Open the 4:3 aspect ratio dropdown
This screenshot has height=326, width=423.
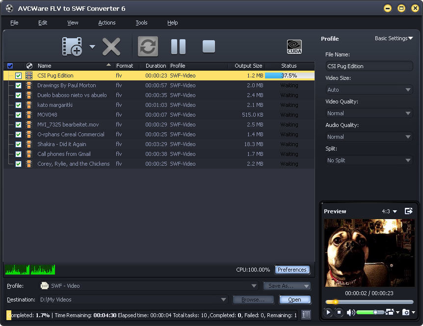[x=389, y=211]
